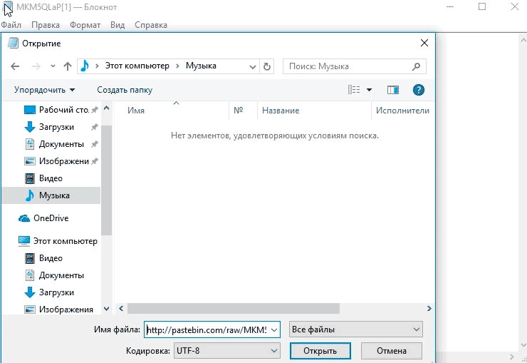Image resolution: width=527 pixels, height=363 pixels.
Task: Open the view options dropdown arrow
Action: point(370,90)
